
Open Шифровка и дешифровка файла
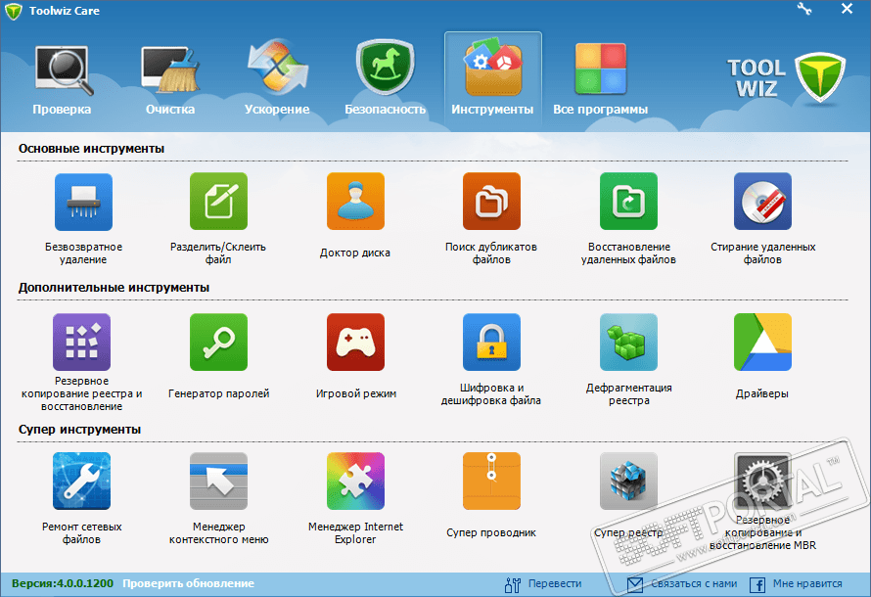[491, 343]
